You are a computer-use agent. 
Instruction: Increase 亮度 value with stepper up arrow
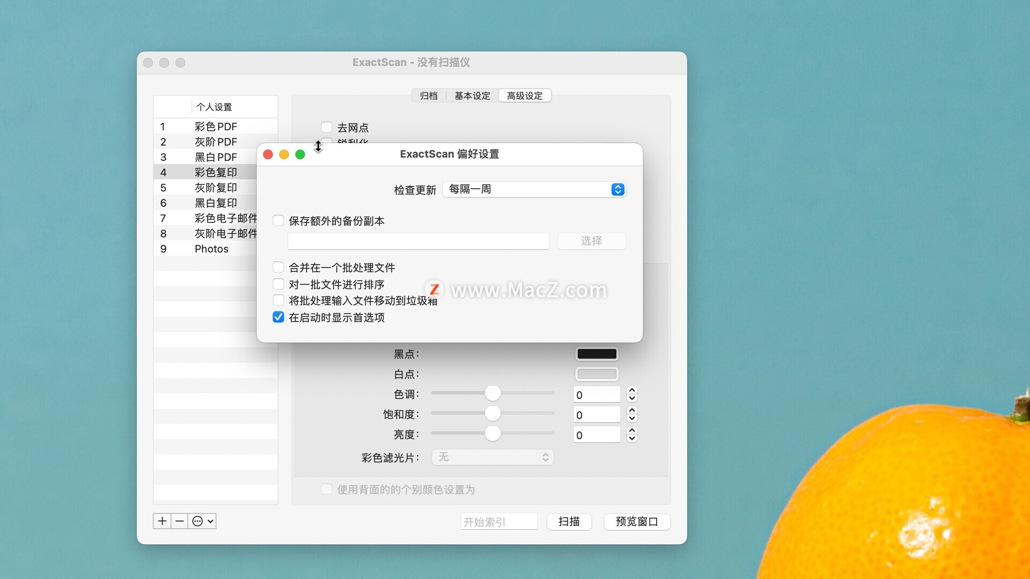tap(632, 430)
